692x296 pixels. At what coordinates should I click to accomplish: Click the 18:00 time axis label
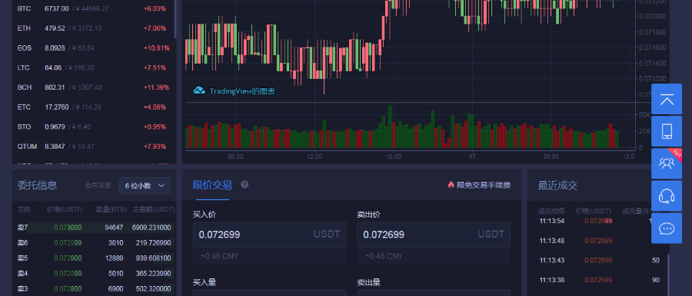393,156
